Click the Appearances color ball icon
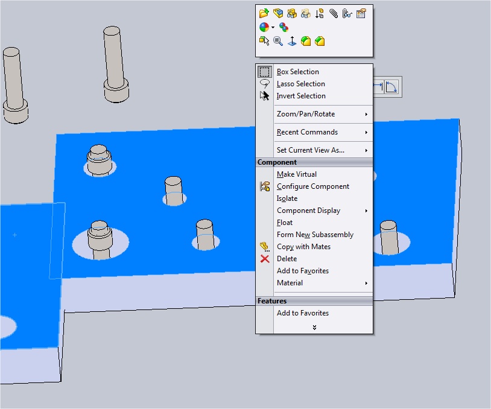The height and width of the screenshot is (409, 491). click(264, 27)
